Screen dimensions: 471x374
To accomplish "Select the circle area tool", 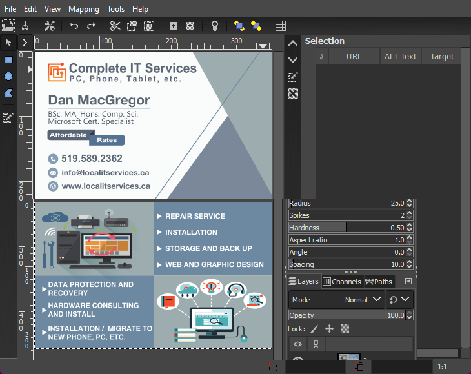I will pyautogui.click(x=8, y=76).
